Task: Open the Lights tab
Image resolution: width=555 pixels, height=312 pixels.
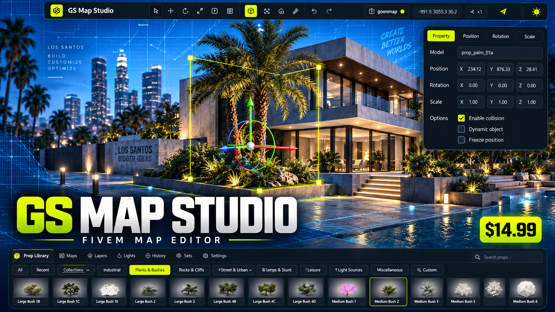Action: (x=126, y=256)
